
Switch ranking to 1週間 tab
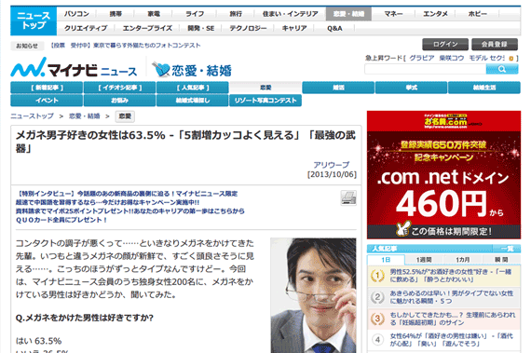coord(424,260)
